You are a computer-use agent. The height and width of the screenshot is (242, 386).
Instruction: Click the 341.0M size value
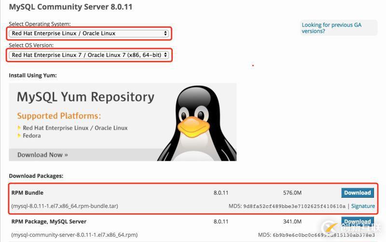tap(292, 222)
